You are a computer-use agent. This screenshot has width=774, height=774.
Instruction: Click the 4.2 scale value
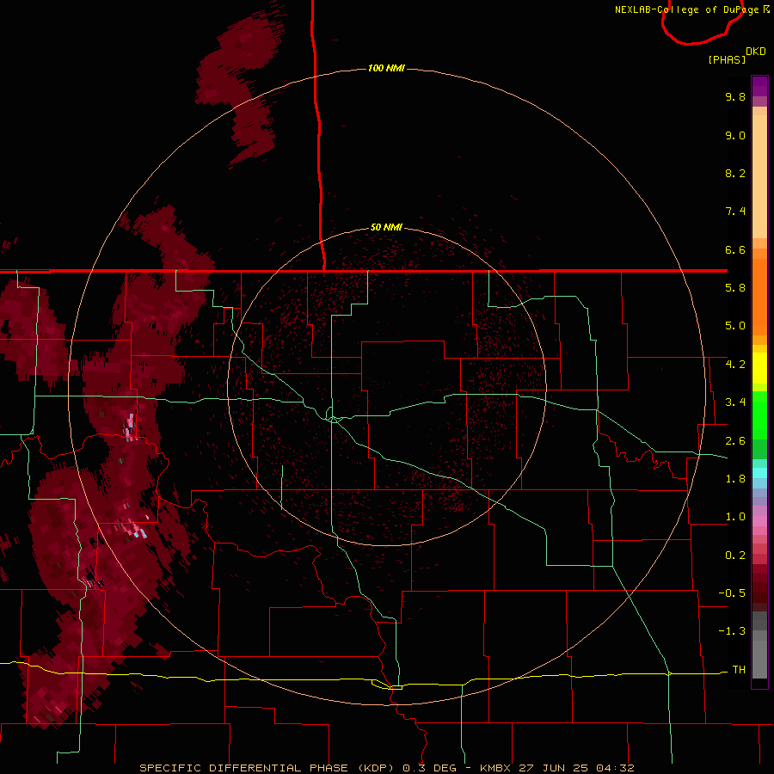click(735, 365)
